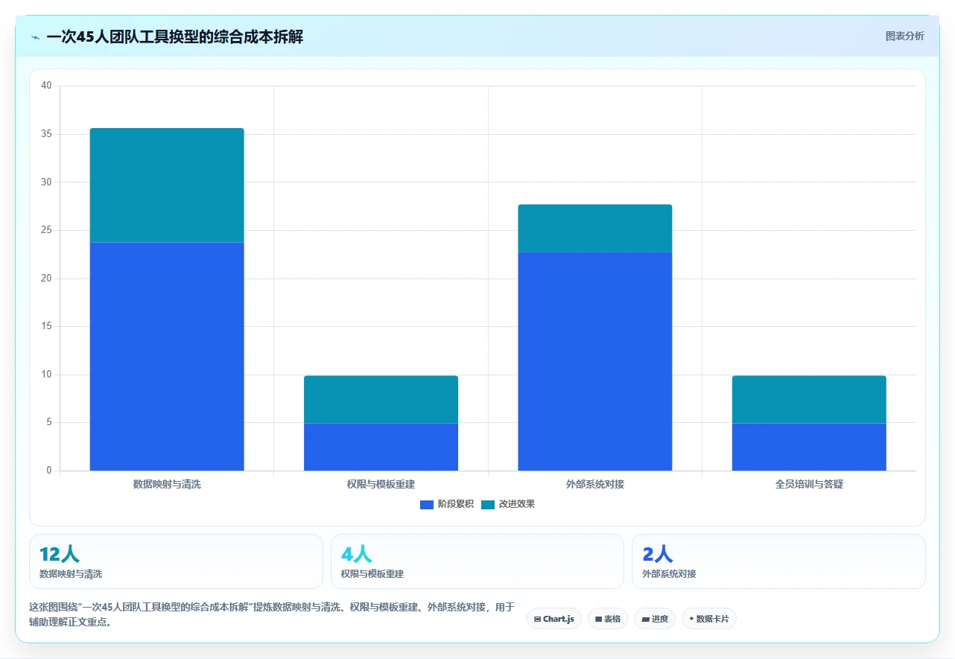Select the 数据卡片 tag chip
The image size is (955, 659).
709,619
